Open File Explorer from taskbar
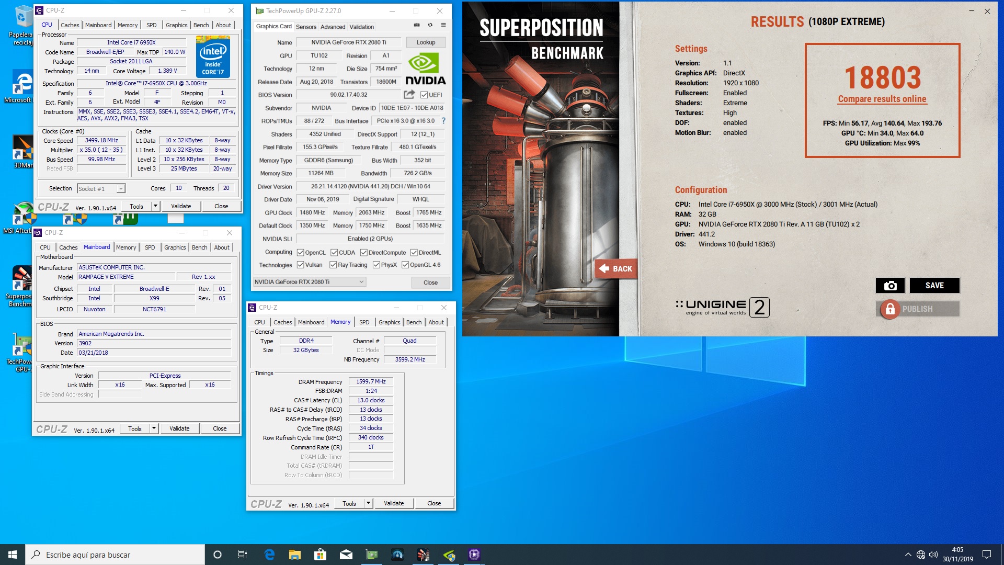Screen dimensions: 1004x565 pyautogui.click(x=294, y=555)
